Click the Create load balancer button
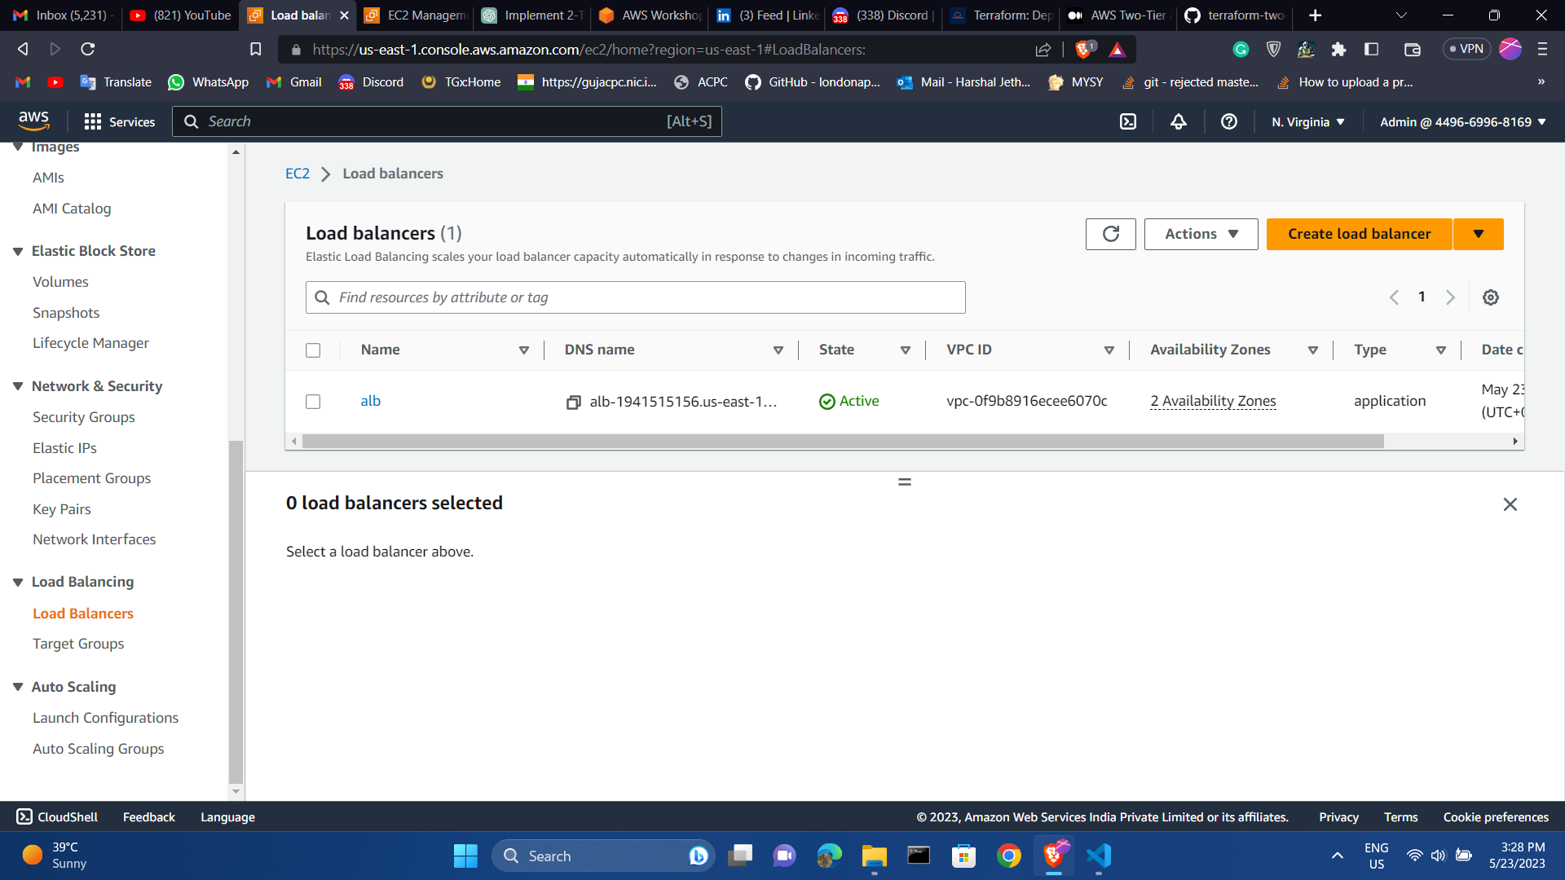 point(1359,235)
